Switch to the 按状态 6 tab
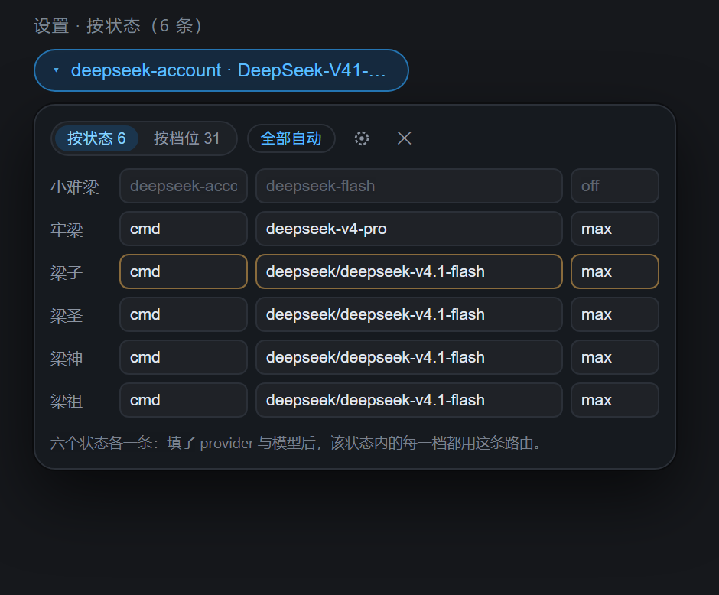Viewport: 719px width, 595px height. [96, 138]
